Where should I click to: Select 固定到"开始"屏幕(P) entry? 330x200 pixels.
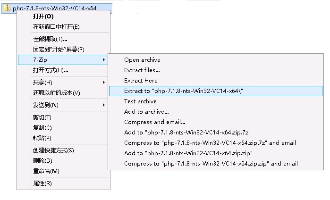[x=59, y=50]
